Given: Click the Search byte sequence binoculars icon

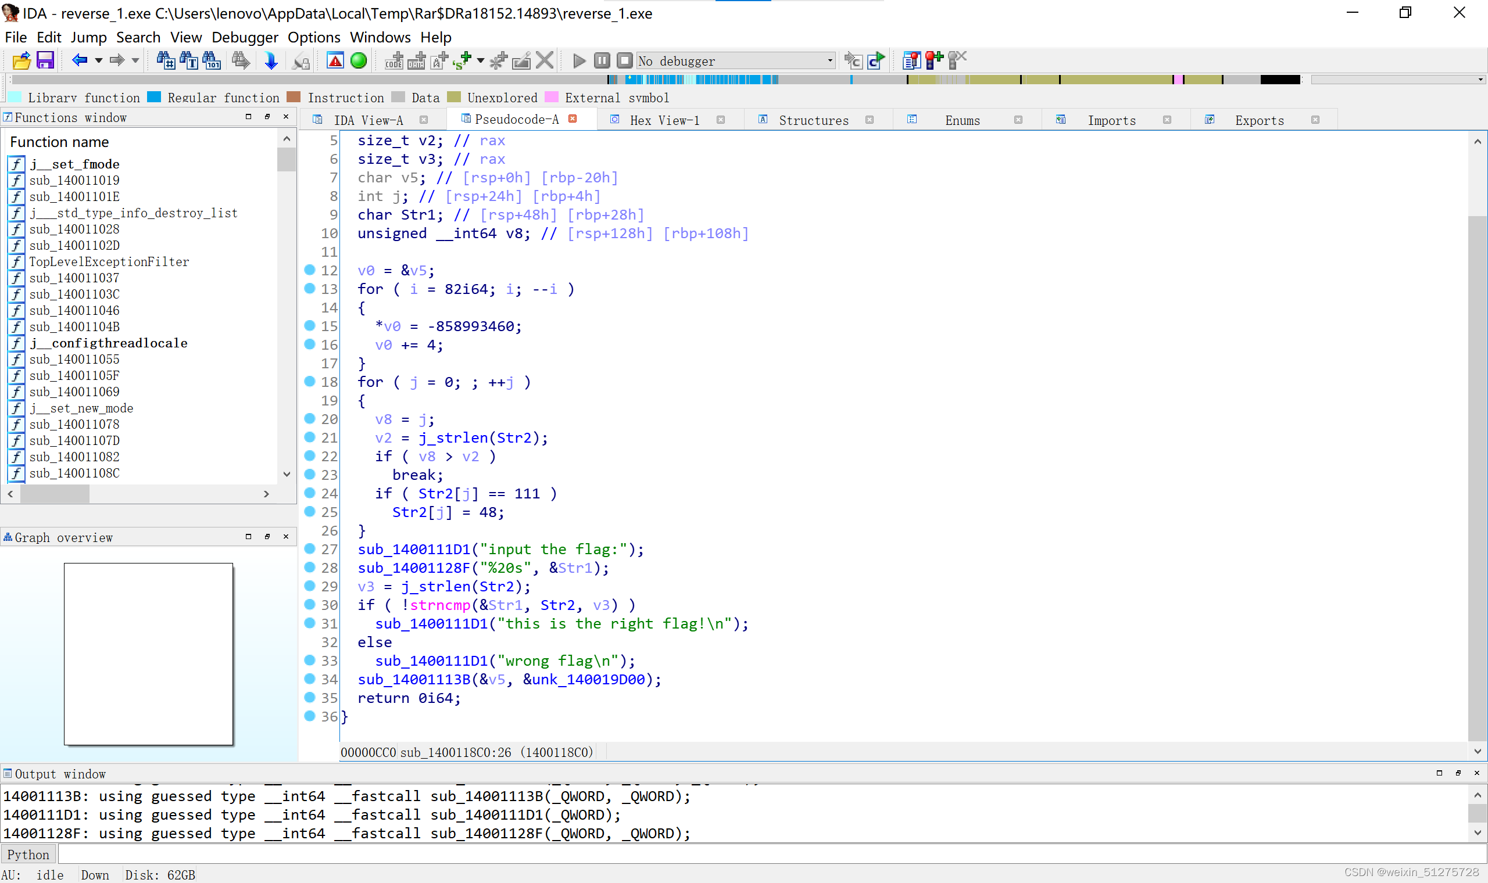Looking at the screenshot, I should 212,60.
